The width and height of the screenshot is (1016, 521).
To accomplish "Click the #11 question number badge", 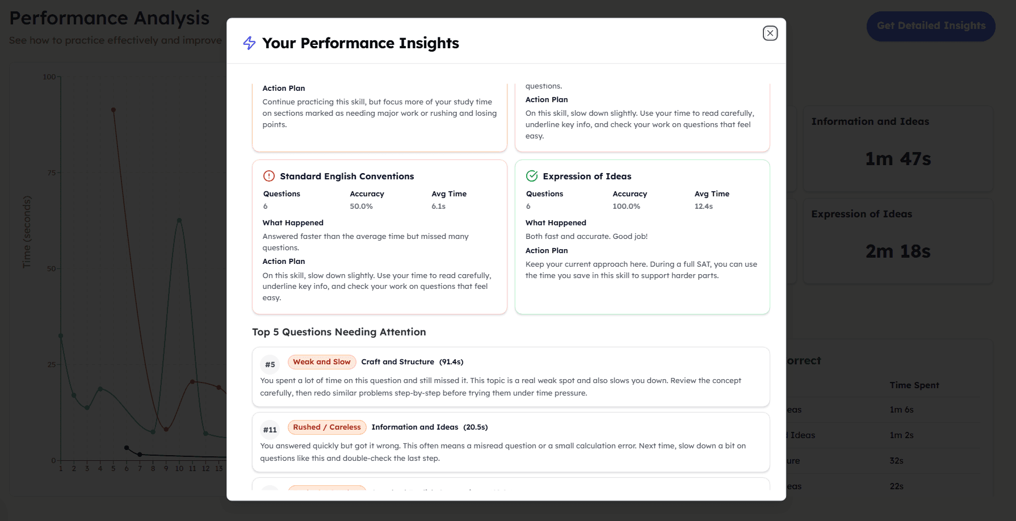I will [x=270, y=430].
